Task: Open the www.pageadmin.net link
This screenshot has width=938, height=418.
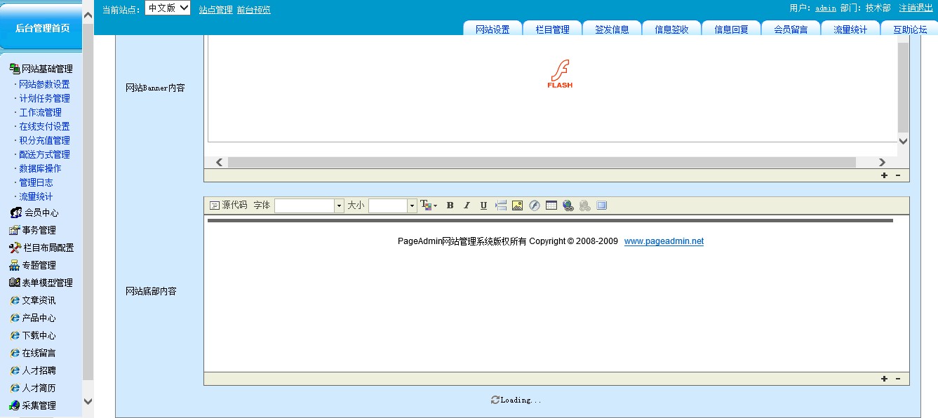Action: (x=664, y=241)
